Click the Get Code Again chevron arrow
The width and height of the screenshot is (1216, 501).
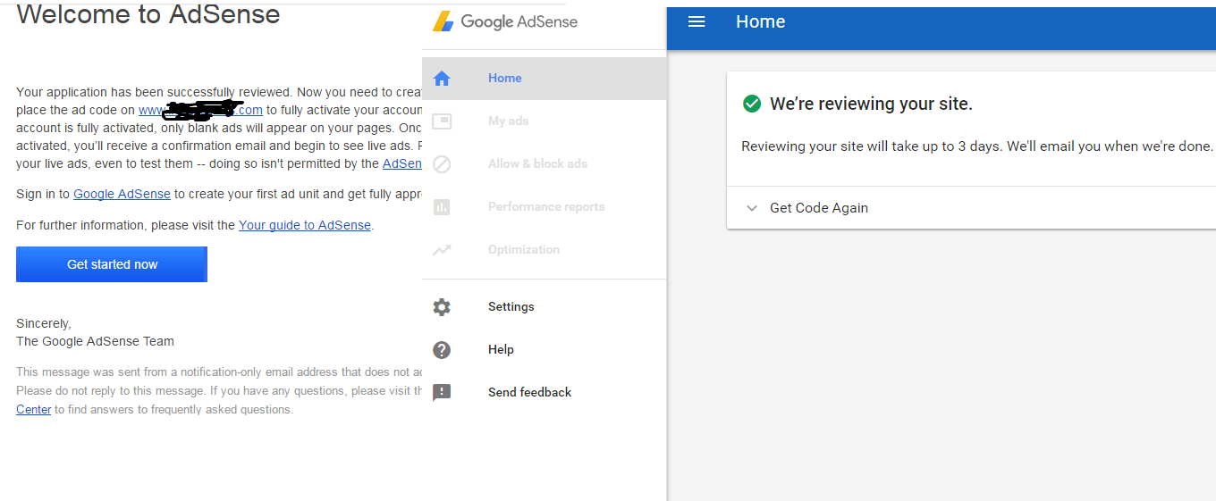[x=751, y=208]
